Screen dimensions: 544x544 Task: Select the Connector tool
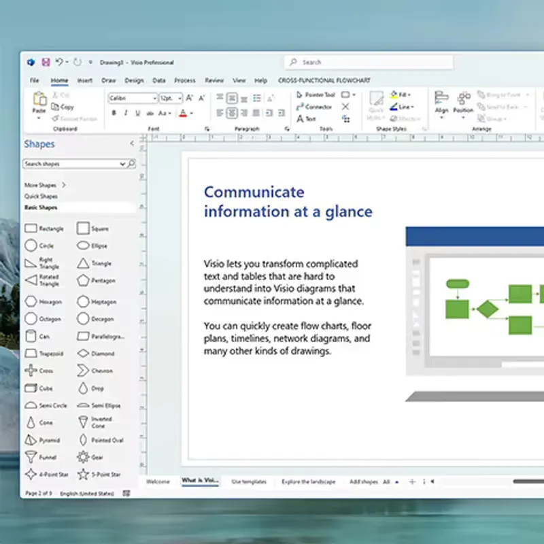[x=314, y=107]
